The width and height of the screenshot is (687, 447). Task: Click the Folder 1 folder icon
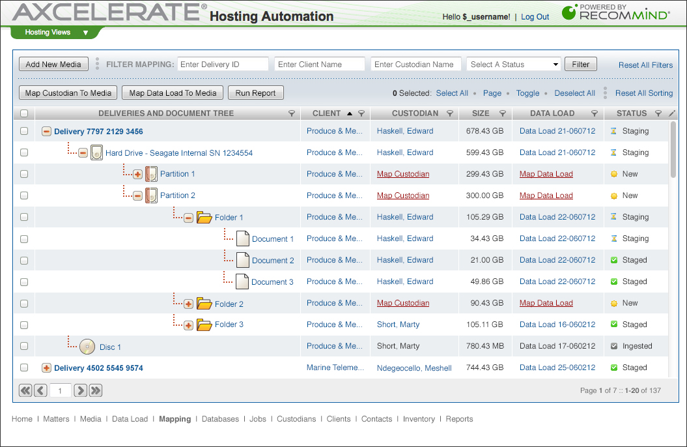click(x=204, y=217)
